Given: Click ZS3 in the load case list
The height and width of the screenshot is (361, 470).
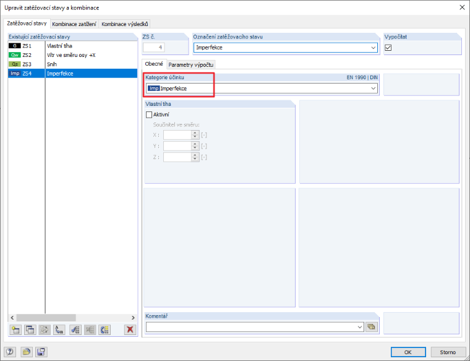Looking at the screenshot, I should (x=27, y=64).
